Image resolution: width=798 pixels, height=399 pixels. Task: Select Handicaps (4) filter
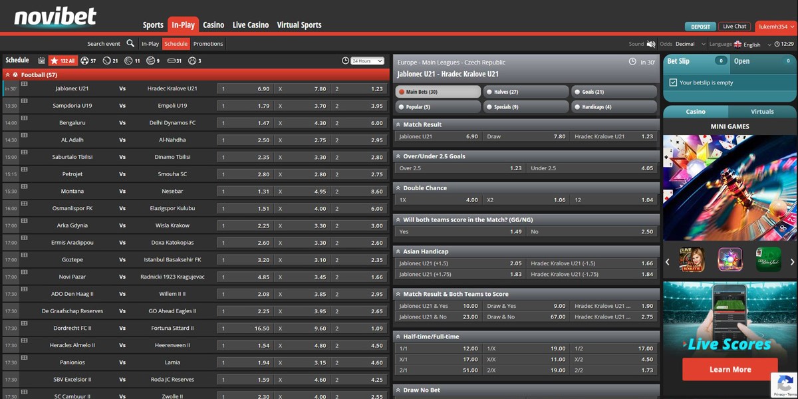tap(614, 106)
